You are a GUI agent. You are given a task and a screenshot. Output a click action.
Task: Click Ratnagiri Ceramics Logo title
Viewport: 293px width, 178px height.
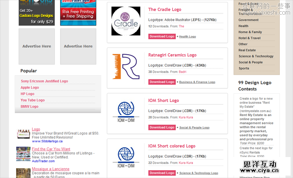(172, 55)
